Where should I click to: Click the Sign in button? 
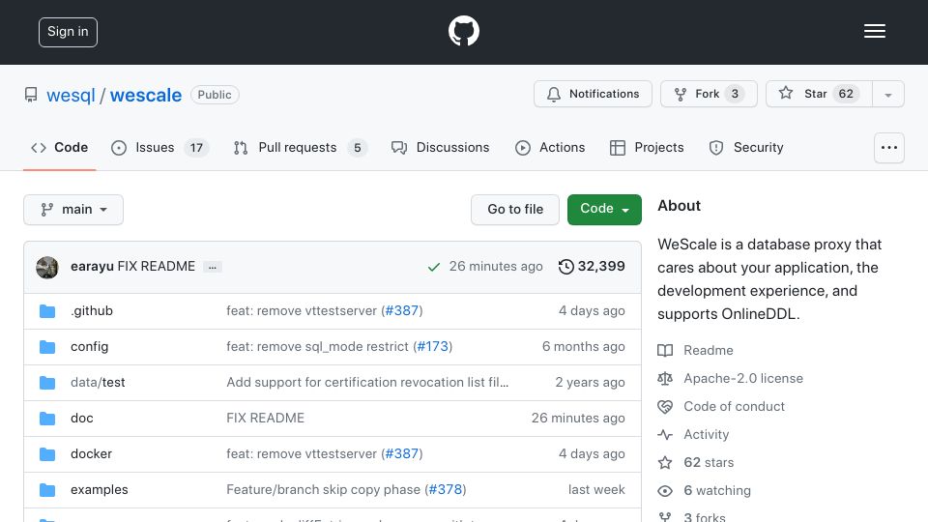coord(68,32)
